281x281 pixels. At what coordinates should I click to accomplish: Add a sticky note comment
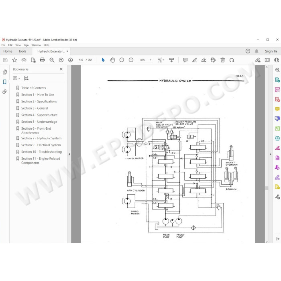[185, 60]
